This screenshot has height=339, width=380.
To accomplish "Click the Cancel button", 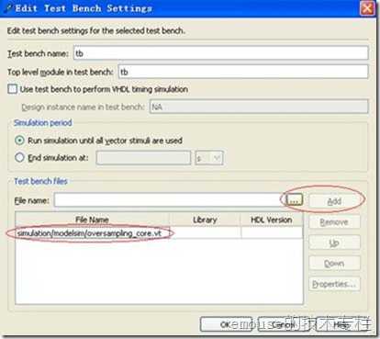I will (284, 324).
